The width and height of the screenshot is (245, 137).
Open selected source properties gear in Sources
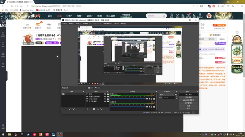pyautogui.click(x=94, y=109)
